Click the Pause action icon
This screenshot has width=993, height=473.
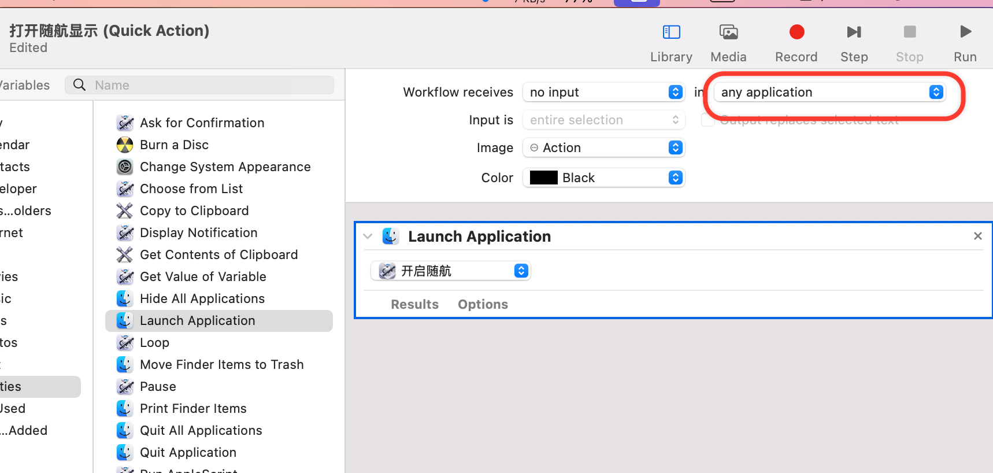click(125, 386)
